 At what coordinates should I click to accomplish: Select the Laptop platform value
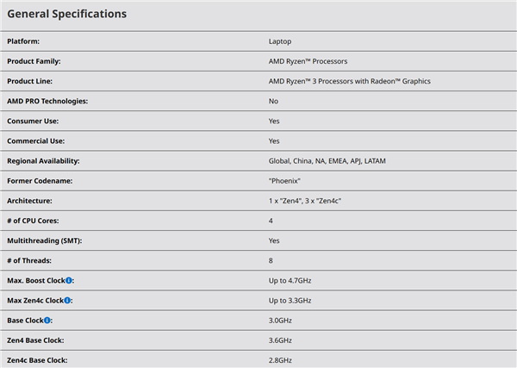coord(280,41)
